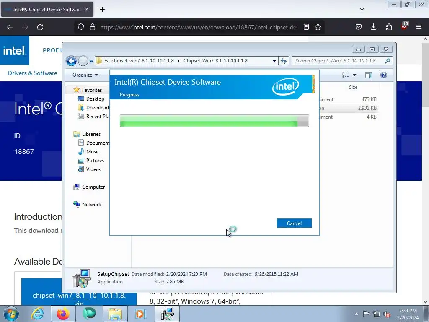Open Recent Places in the navigation pane
This screenshot has height=322, width=429.
point(93,117)
